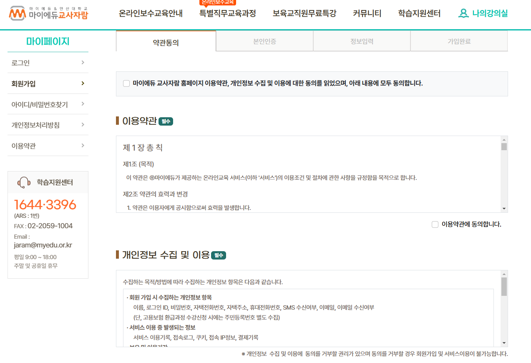Click the 제2조 약관의 효력과 변경 text
531x363 pixels.
[x=155, y=194]
